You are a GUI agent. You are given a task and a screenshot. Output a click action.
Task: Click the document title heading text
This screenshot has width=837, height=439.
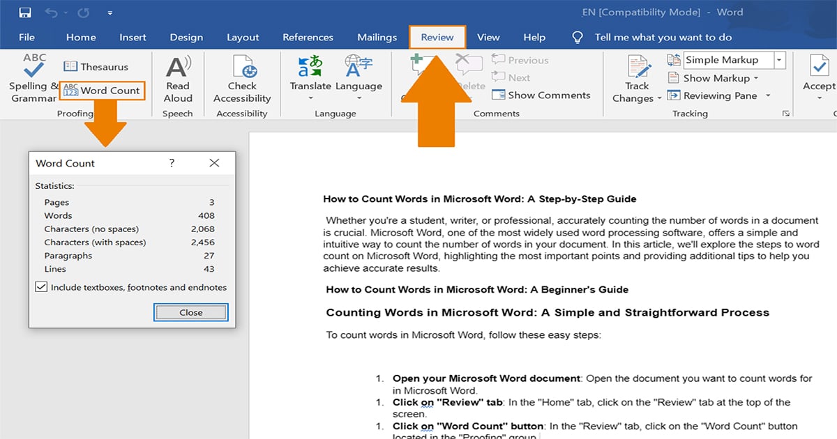point(480,199)
